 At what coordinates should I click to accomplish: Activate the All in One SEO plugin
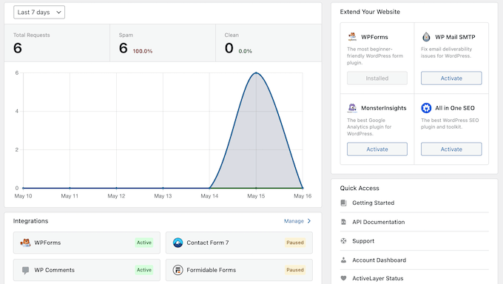[x=451, y=149]
